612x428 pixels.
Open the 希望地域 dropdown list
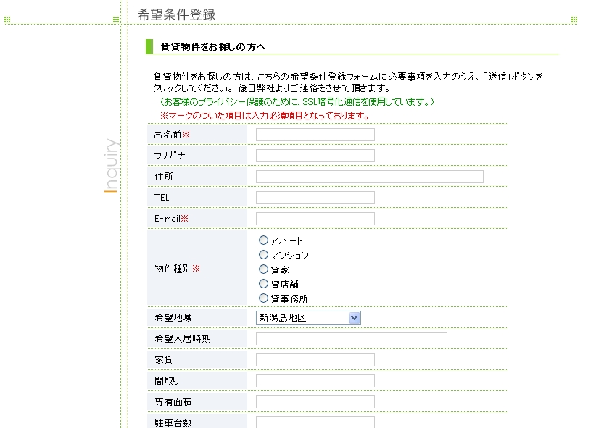(308, 318)
